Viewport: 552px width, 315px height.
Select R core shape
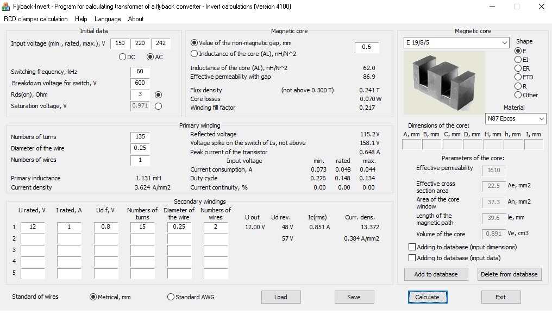518,86
